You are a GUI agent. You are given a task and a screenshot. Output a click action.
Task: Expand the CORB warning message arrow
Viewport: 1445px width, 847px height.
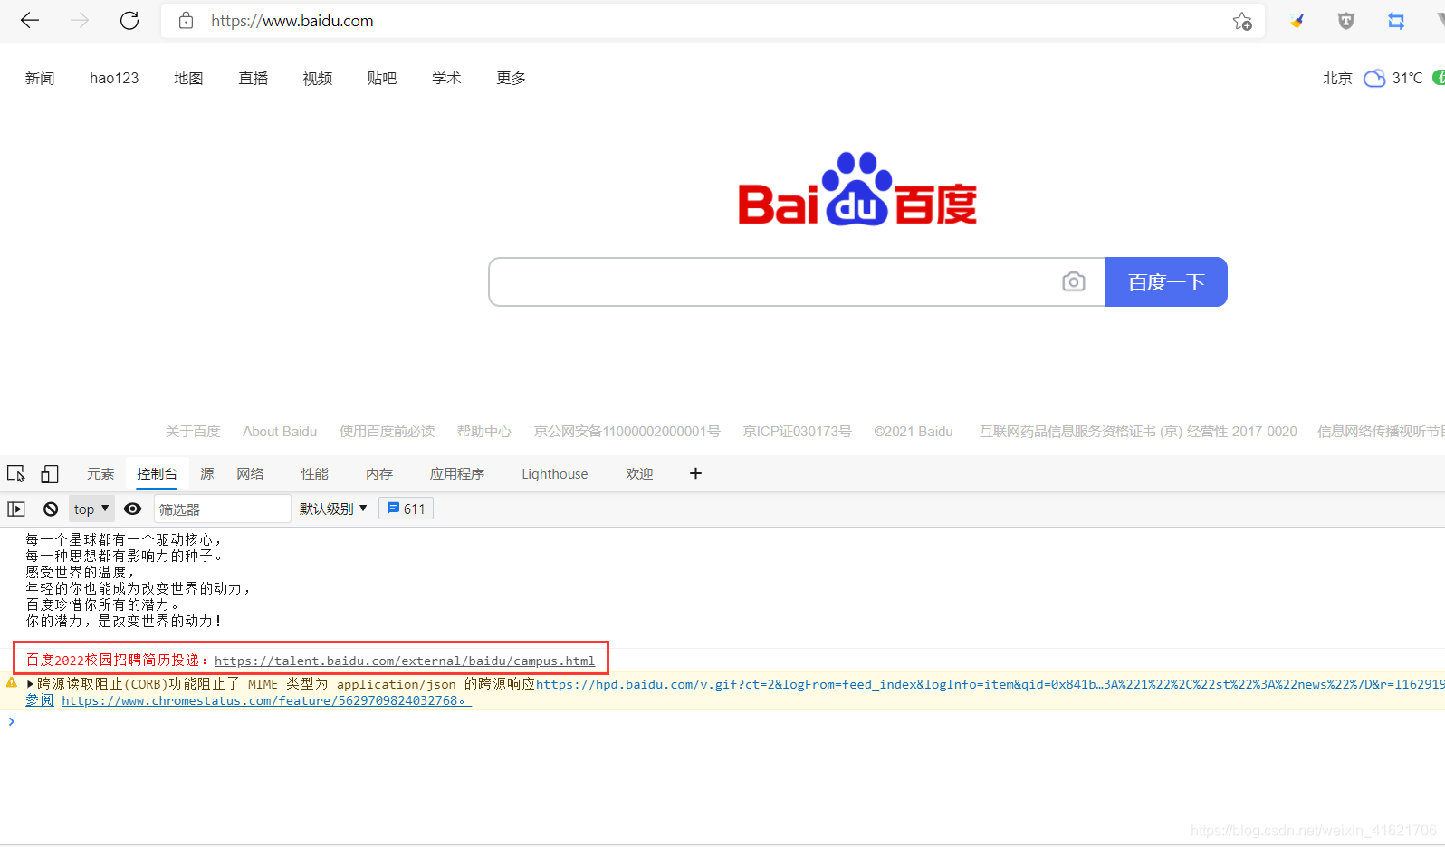tap(31, 684)
